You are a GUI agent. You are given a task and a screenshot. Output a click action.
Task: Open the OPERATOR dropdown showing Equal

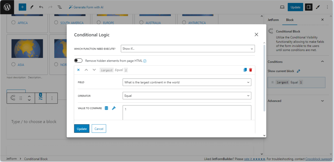click(x=187, y=95)
